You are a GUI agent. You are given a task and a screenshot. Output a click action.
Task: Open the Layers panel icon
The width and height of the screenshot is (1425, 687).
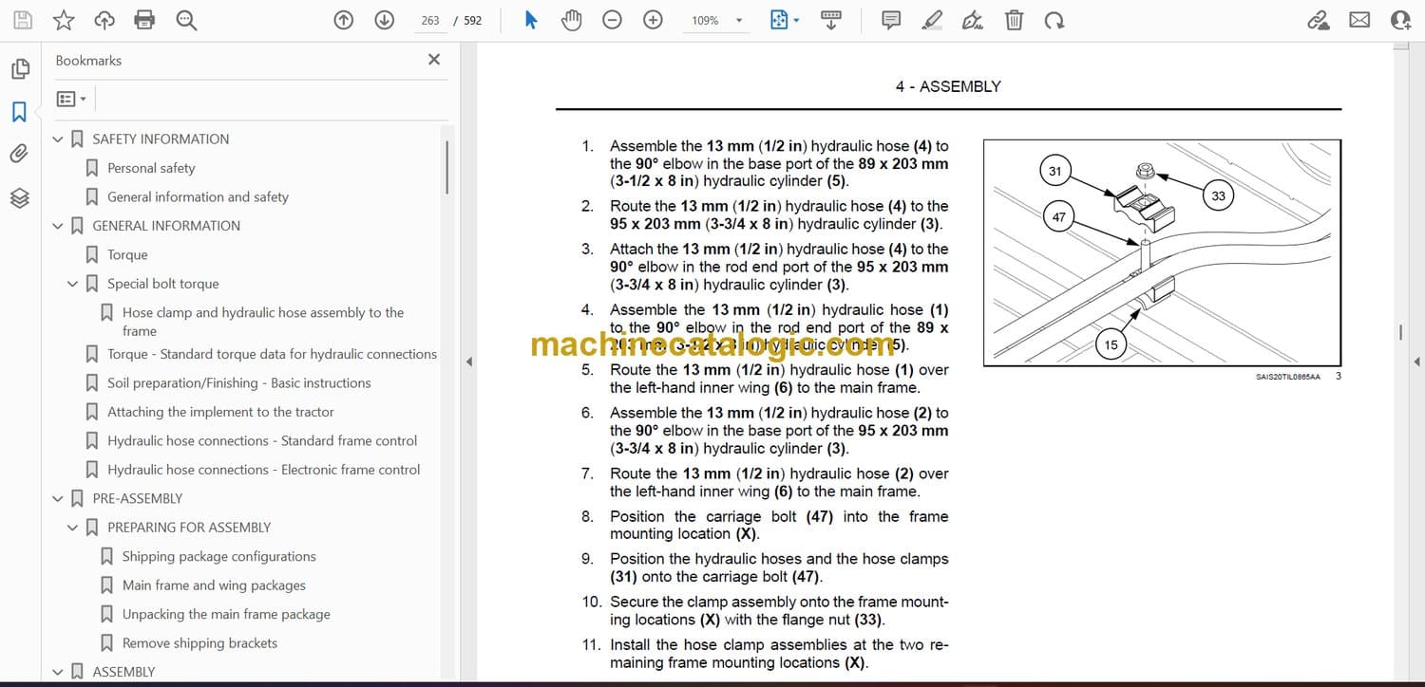20,197
